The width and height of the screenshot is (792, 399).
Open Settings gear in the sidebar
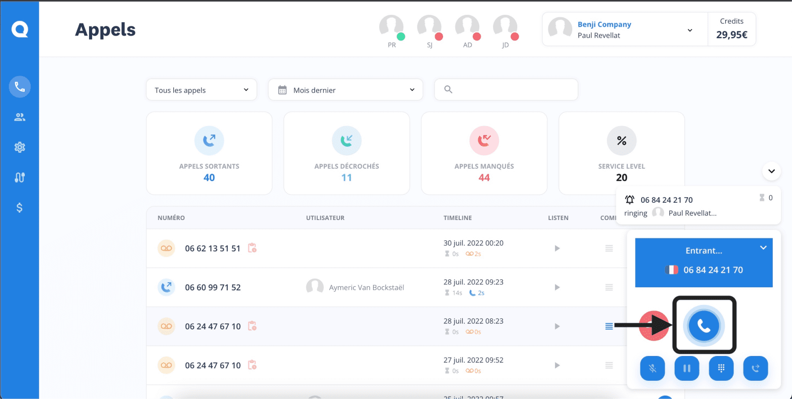pos(20,147)
